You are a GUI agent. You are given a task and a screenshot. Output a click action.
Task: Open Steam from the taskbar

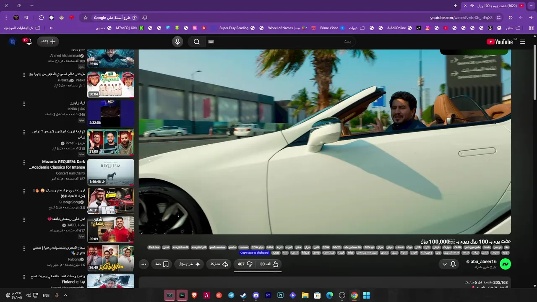point(243,295)
